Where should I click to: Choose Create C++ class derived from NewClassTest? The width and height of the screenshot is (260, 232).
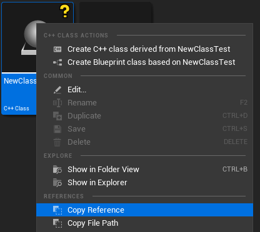144,49
